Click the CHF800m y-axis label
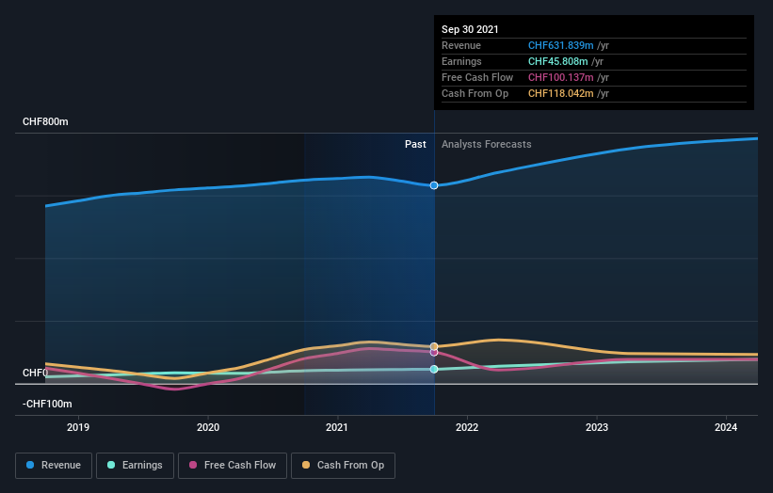 [x=45, y=121]
